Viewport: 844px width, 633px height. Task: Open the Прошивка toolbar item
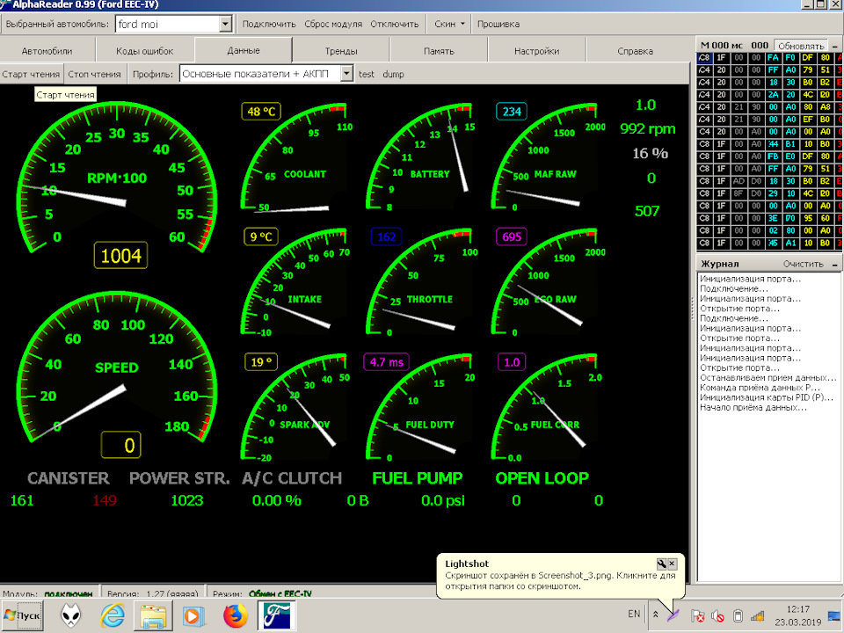pyautogui.click(x=498, y=25)
